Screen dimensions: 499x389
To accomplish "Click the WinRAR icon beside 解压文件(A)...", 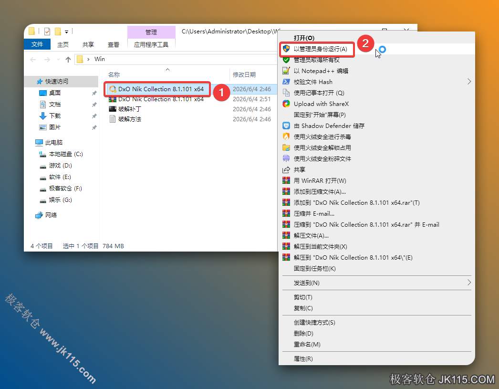I will pyautogui.click(x=286, y=236).
